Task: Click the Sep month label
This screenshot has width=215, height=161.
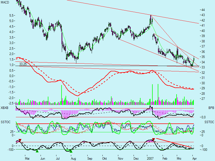Action: pos(90,159)
